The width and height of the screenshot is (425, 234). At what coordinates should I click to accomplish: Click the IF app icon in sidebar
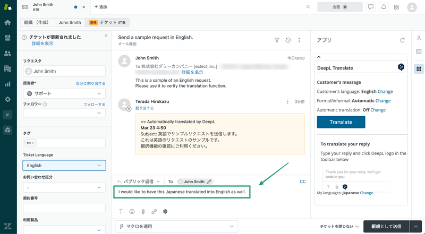7,115
